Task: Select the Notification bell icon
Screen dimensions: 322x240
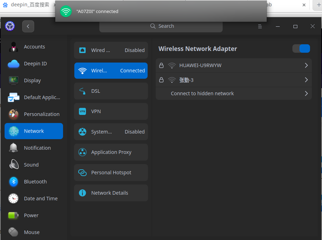Action: coord(13,148)
